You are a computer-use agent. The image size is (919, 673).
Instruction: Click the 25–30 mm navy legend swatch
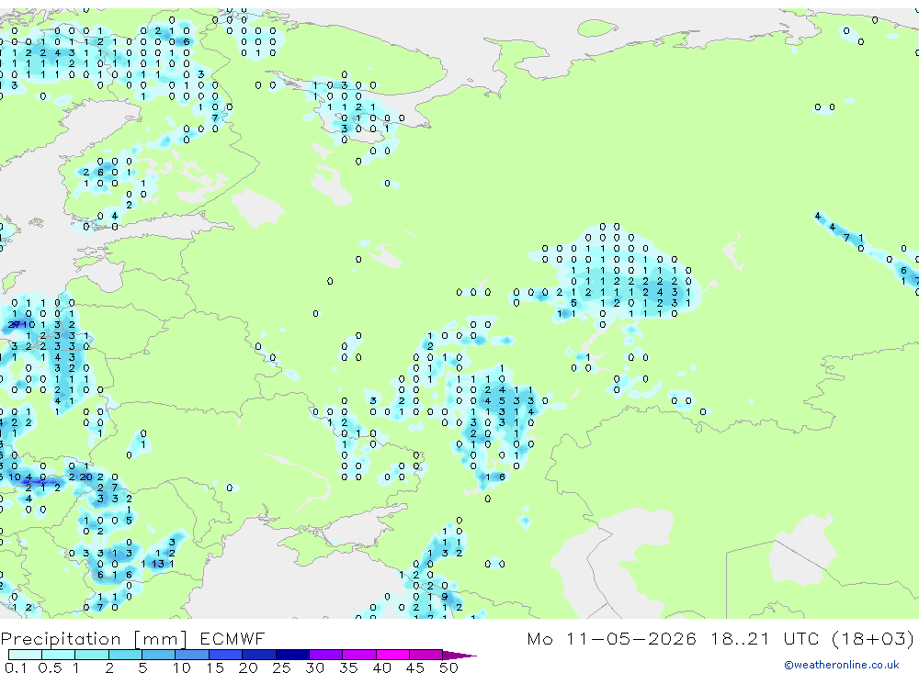coord(292,655)
